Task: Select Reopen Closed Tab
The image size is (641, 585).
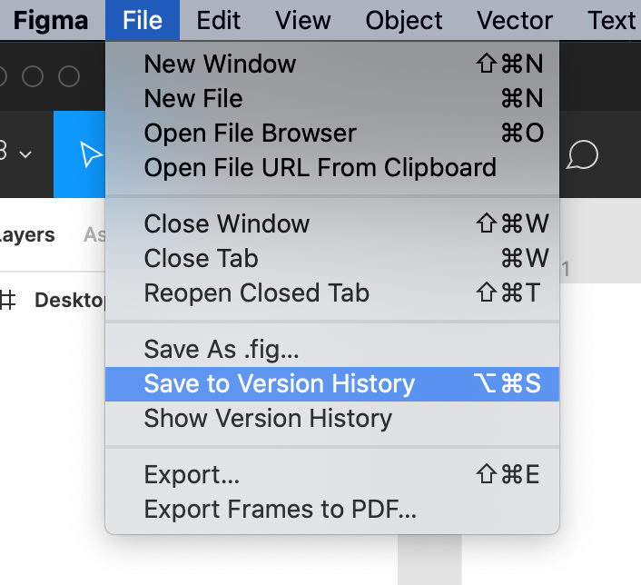Action: coord(256,292)
